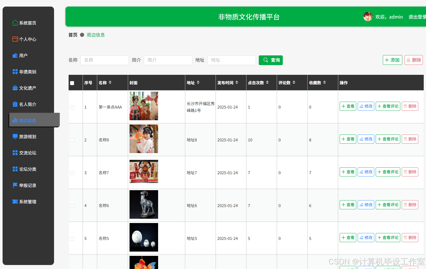Click 查看 button for 第一景点AAA
Viewport: 426px width, 269px height.
click(348, 106)
